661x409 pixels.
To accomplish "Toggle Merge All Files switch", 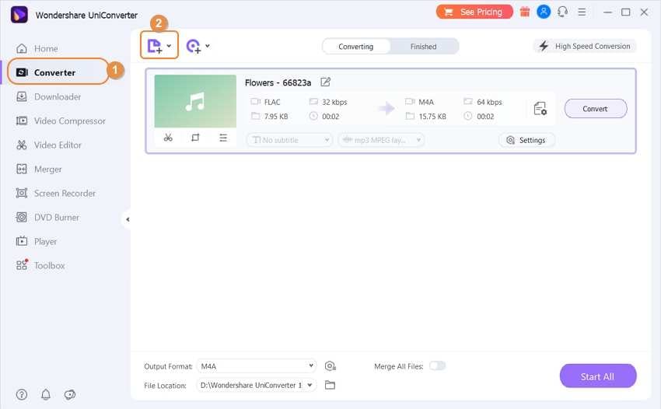I will click(437, 366).
